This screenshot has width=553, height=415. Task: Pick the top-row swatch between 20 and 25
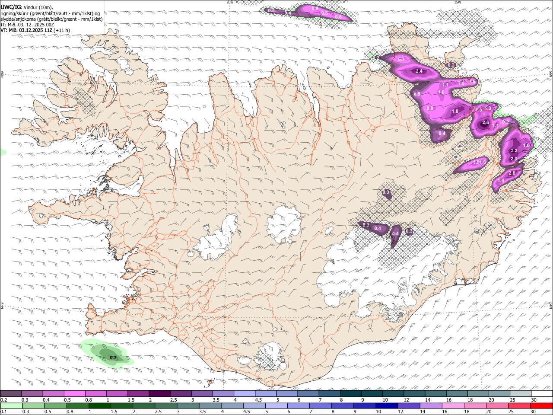(499, 393)
